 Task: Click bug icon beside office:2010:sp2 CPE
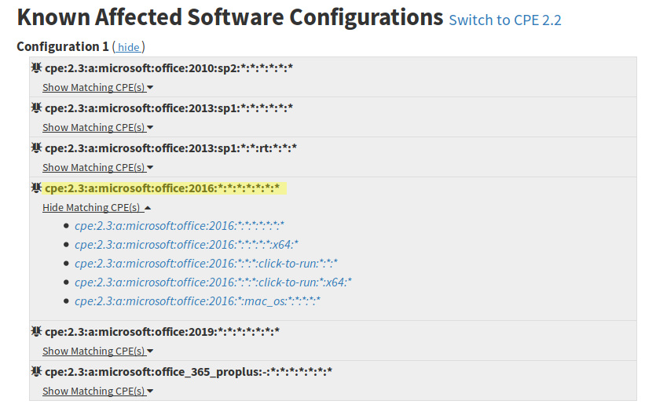[x=36, y=67]
